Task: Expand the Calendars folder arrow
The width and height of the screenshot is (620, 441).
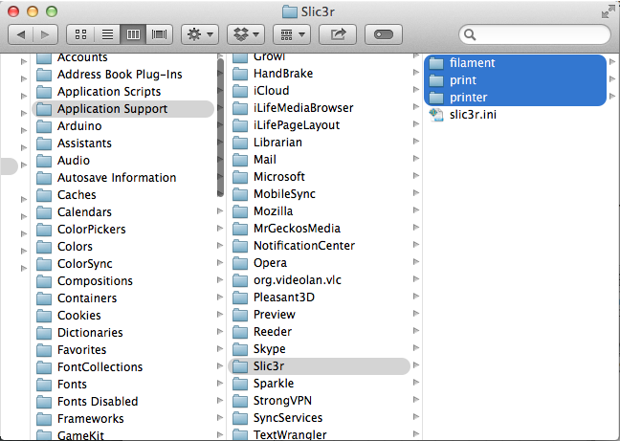Action: (x=220, y=211)
